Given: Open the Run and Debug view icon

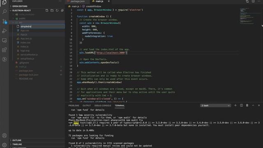Looking at the screenshot, I should click(5, 31).
